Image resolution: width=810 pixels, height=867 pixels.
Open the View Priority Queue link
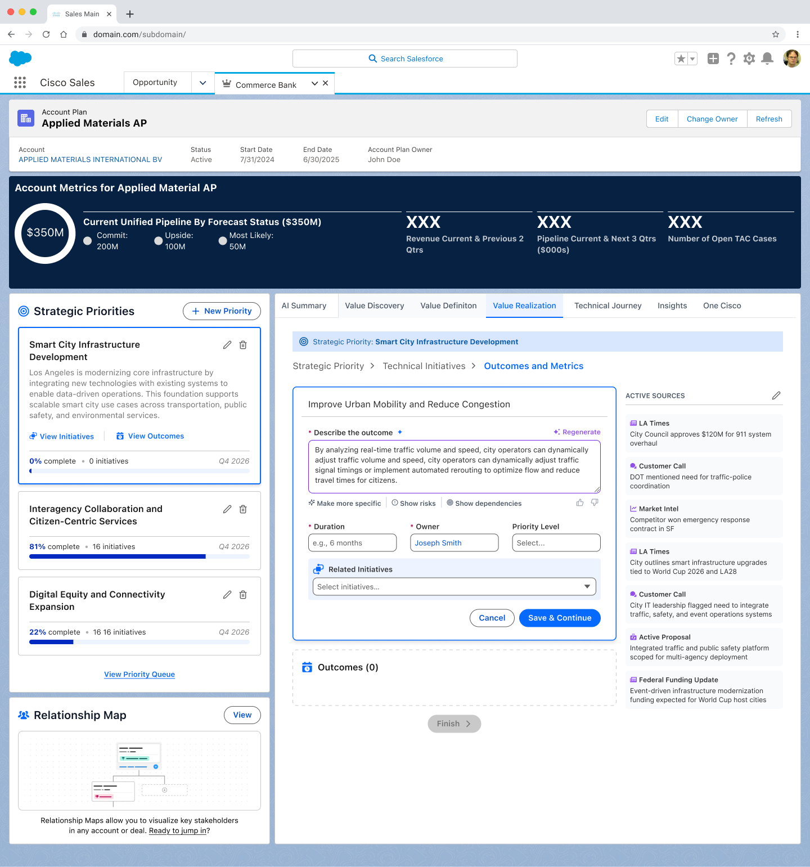(139, 675)
